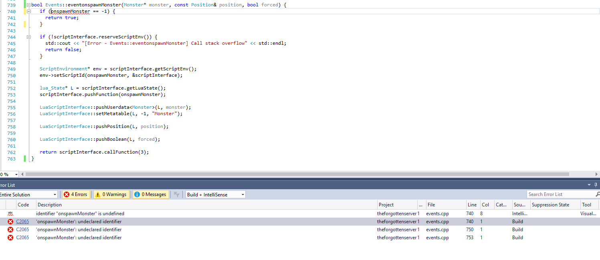Open the C2065 error code link in selected row
The height and width of the screenshot is (260, 600).
click(22, 222)
